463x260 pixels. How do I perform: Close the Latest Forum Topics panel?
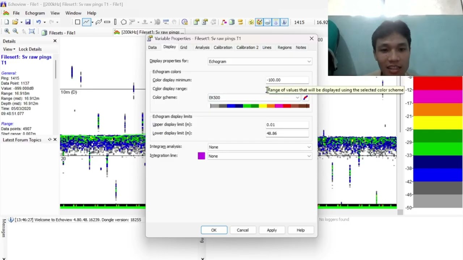[x=55, y=139]
